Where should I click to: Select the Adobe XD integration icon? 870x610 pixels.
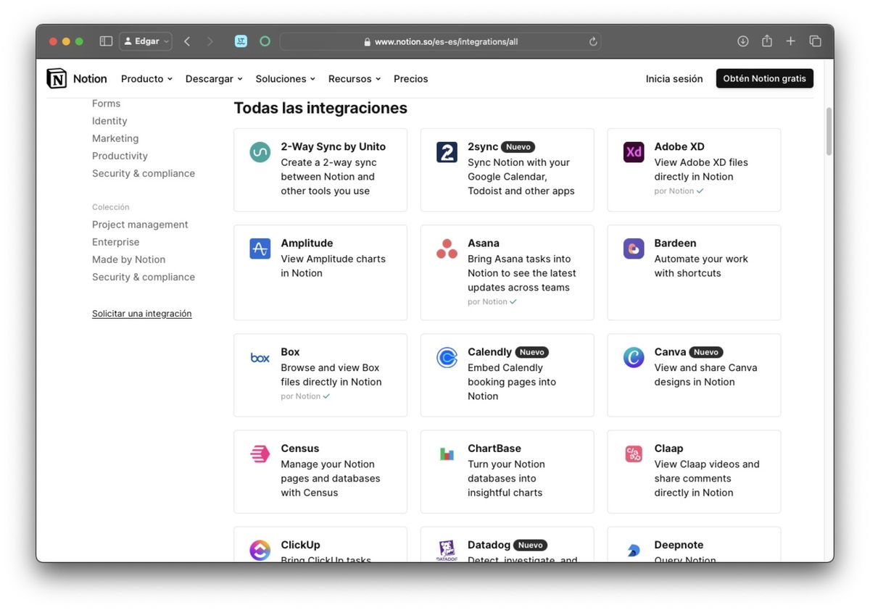[x=633, y=152]
